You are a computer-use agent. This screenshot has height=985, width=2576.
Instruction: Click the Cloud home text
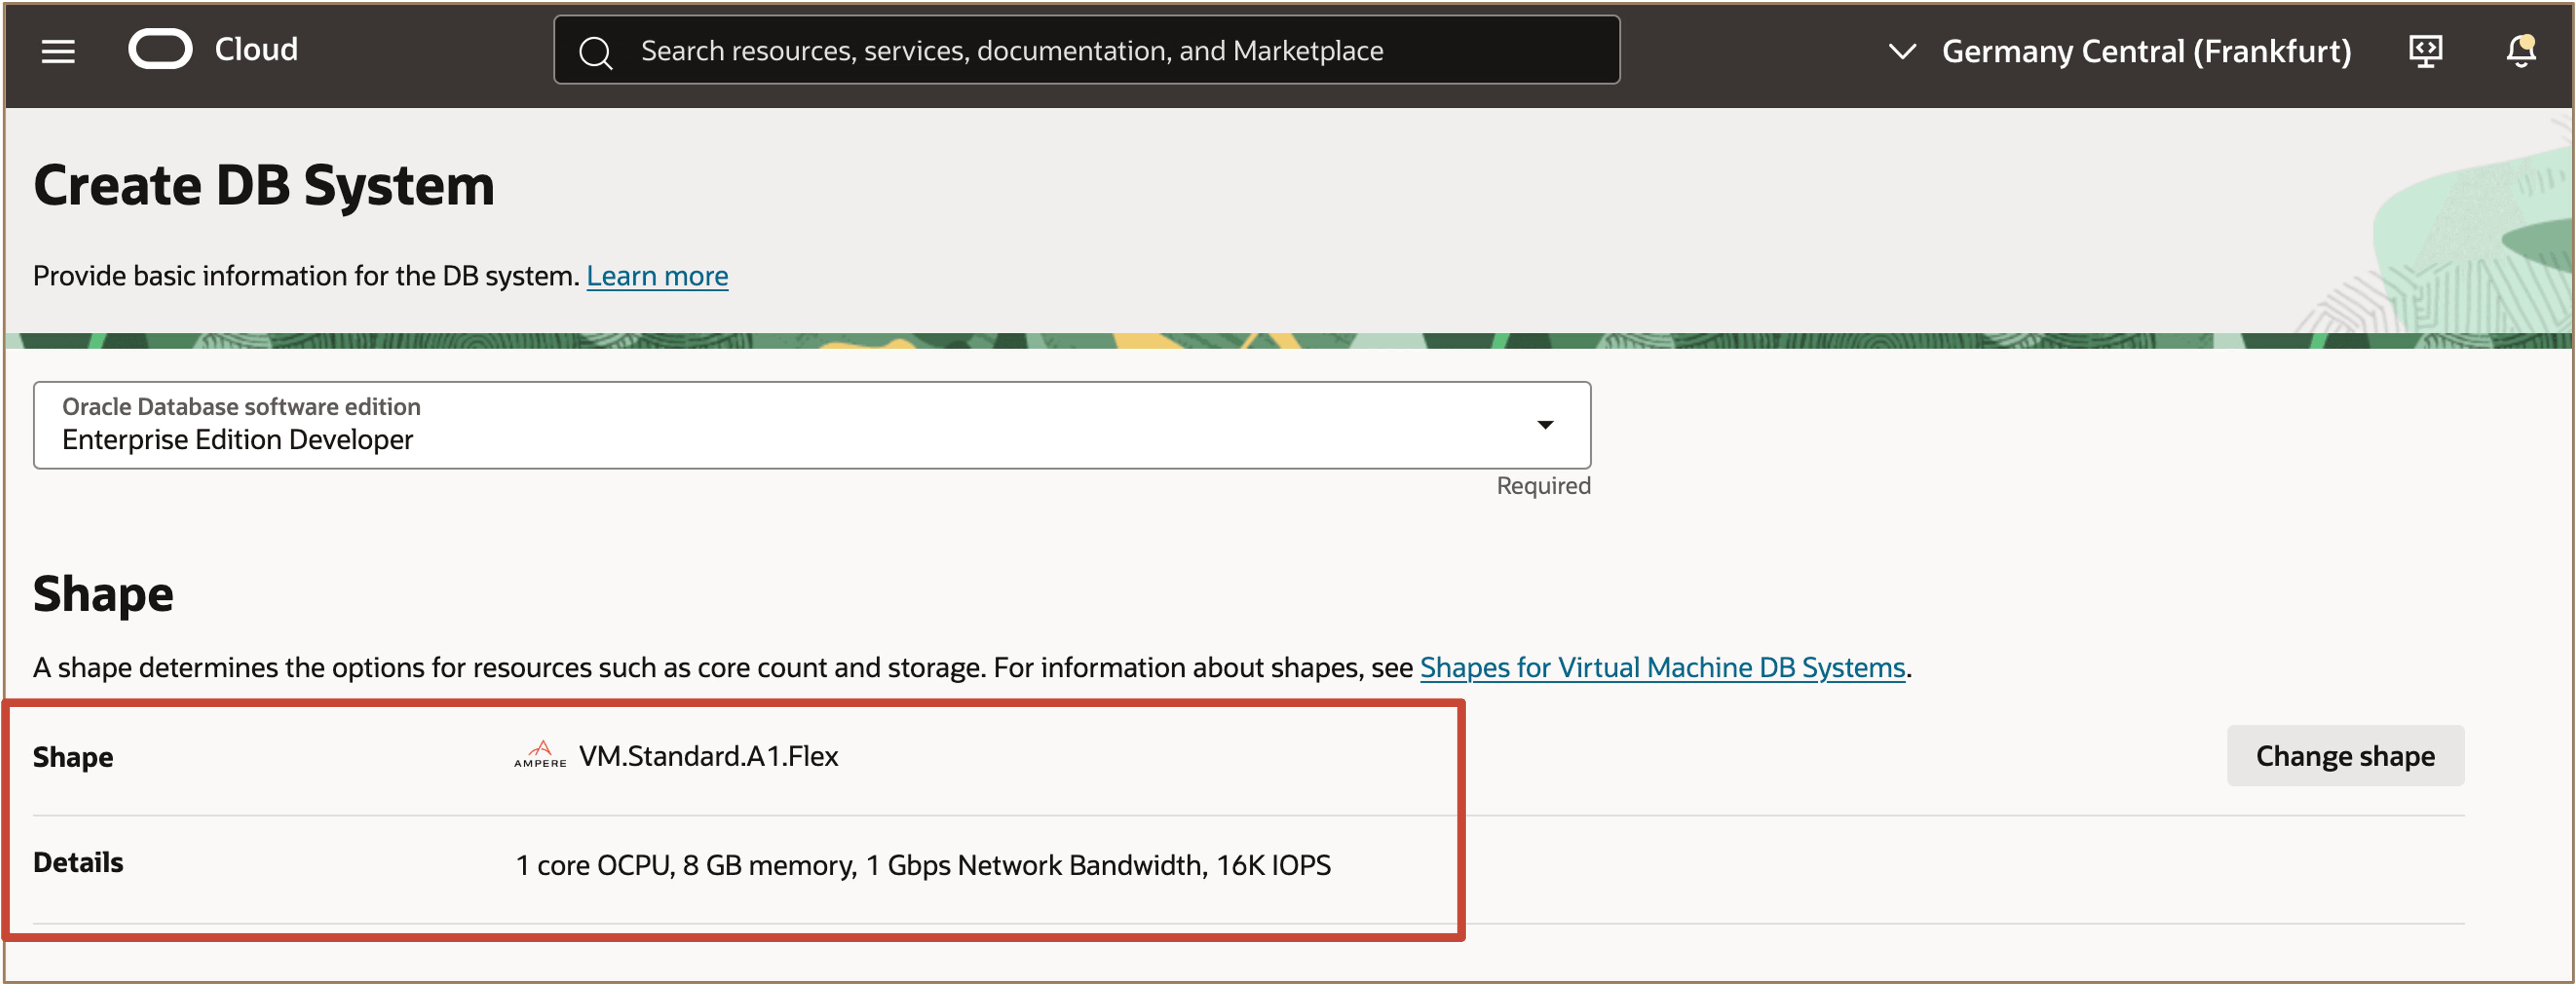pyautogui.click(x=256, y=49)
